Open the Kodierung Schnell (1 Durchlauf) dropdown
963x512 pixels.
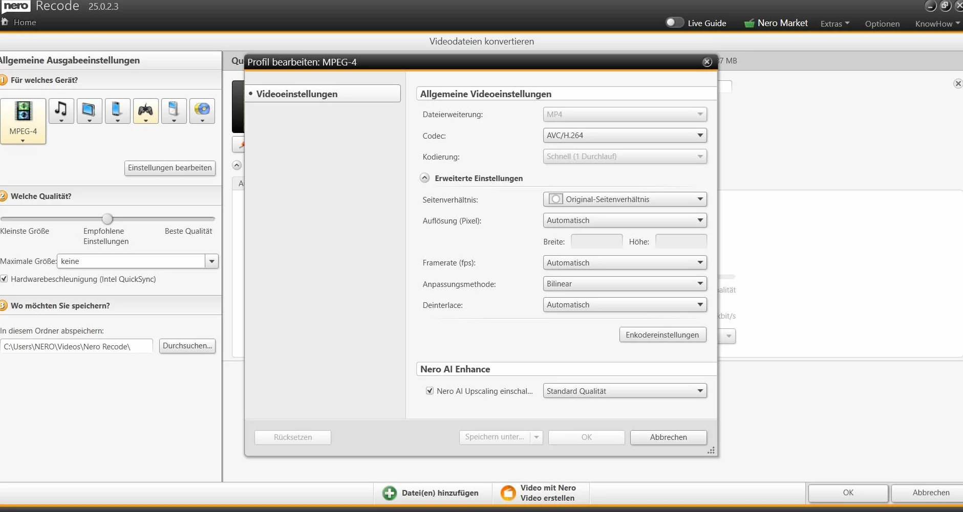tap(625, 157)
